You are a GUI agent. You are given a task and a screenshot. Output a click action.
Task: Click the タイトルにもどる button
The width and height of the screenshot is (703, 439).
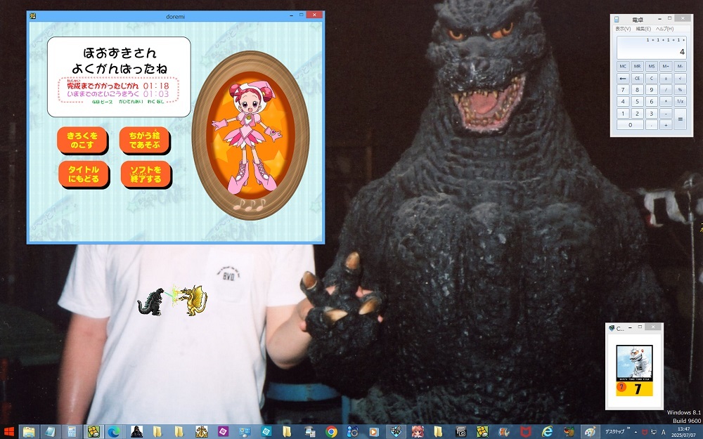click(84, 174)
